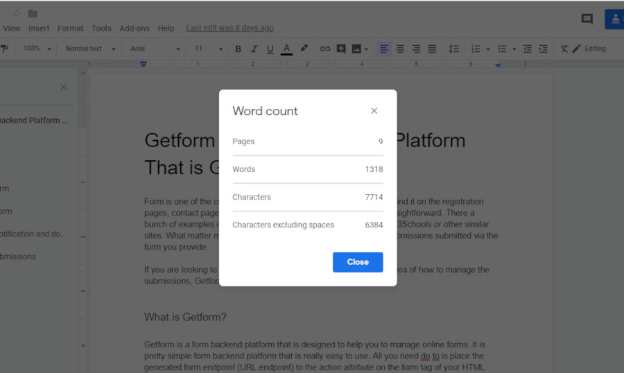The height and width of the screenshot is (373, 624).
Task: Toggle the bulleted list
Action: pyautogui.click(x=502, y=49)
